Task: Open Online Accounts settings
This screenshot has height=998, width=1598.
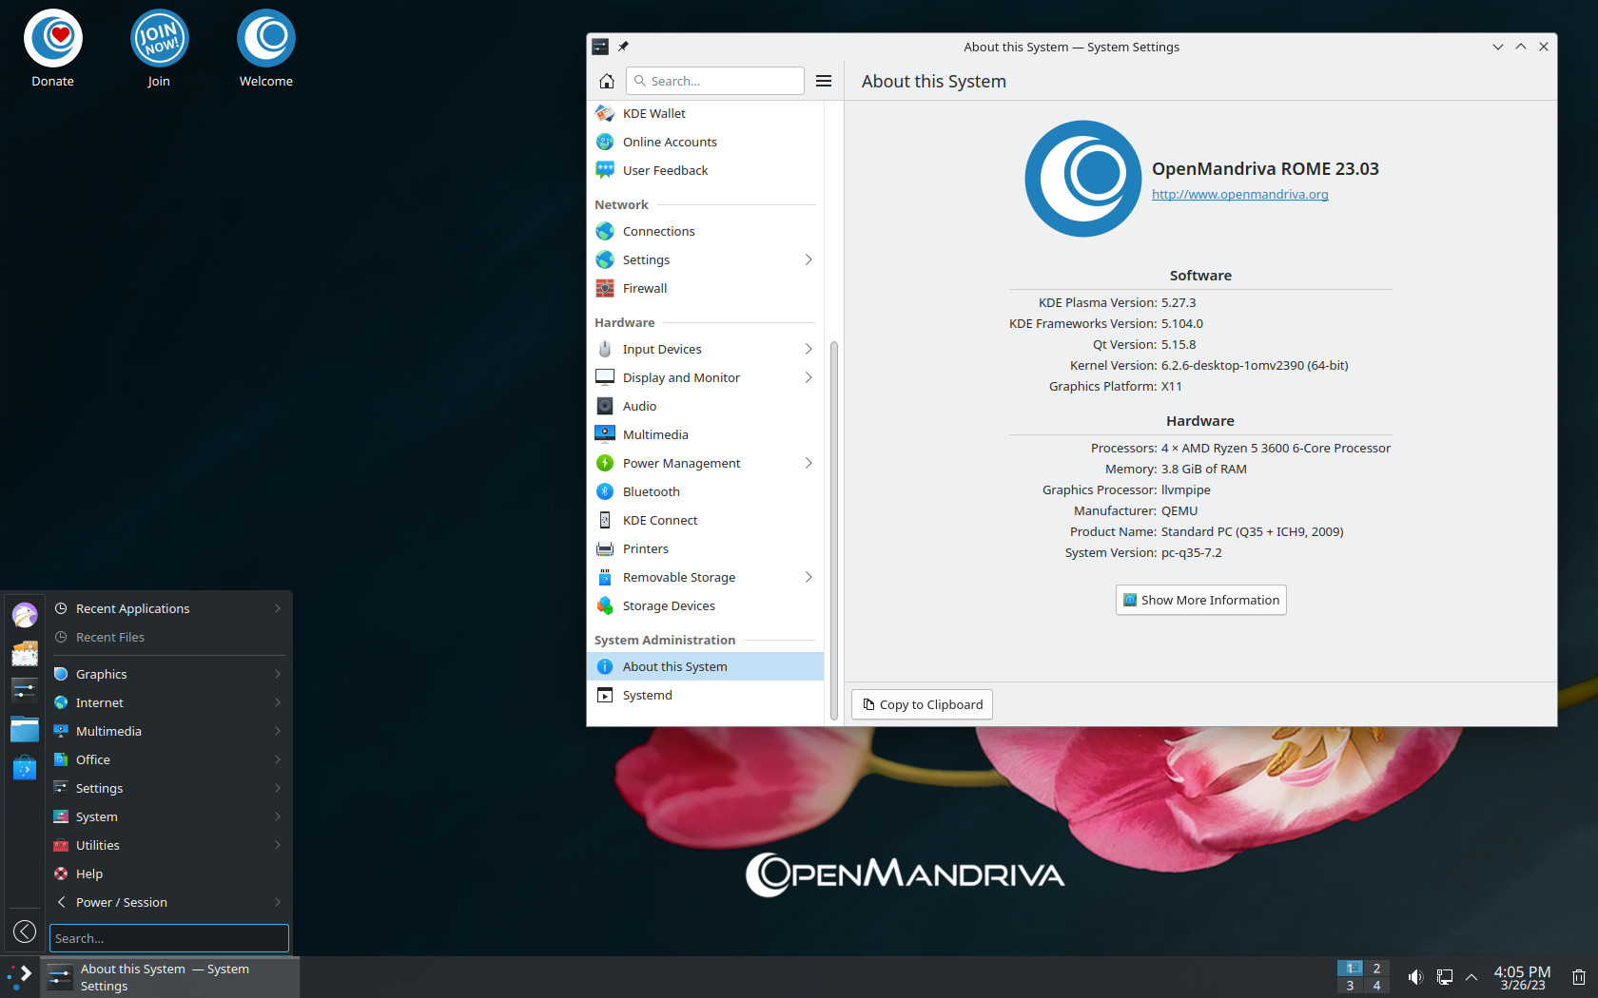Action: click(706, 142)
